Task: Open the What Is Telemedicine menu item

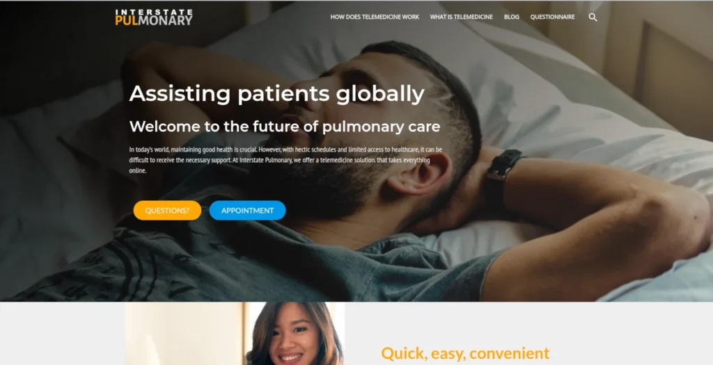Action: (x=461, y=17)
